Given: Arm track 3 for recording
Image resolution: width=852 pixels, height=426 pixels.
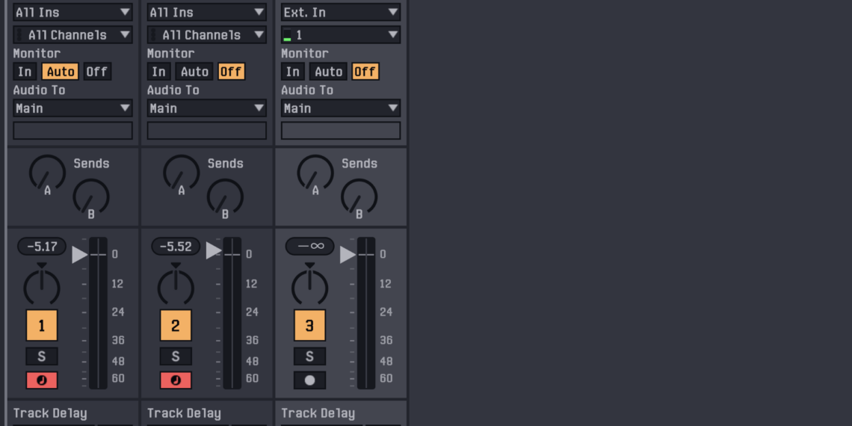Looking at the screenshot, I should (x=309, y=380).
